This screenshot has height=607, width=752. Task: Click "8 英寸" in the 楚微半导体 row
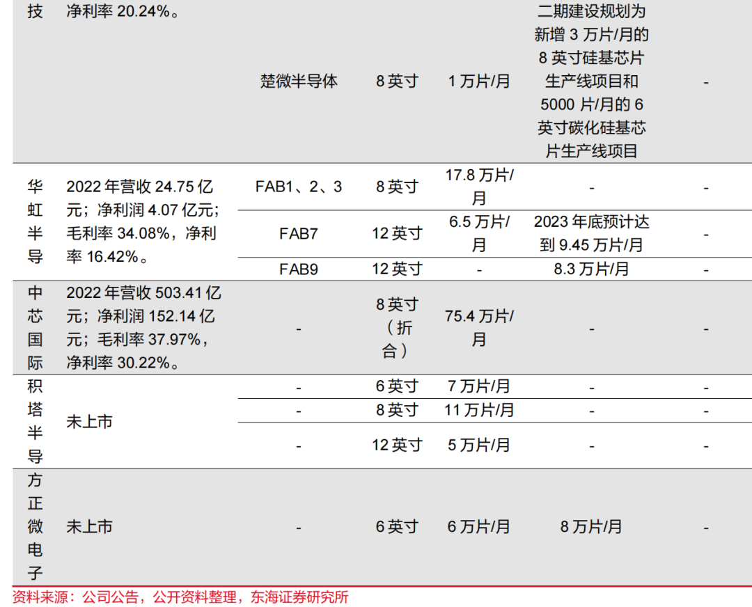(x=397, y=81)
